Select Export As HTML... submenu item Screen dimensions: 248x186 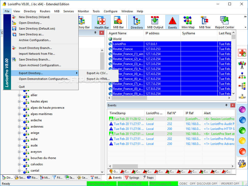click(99, 79)
